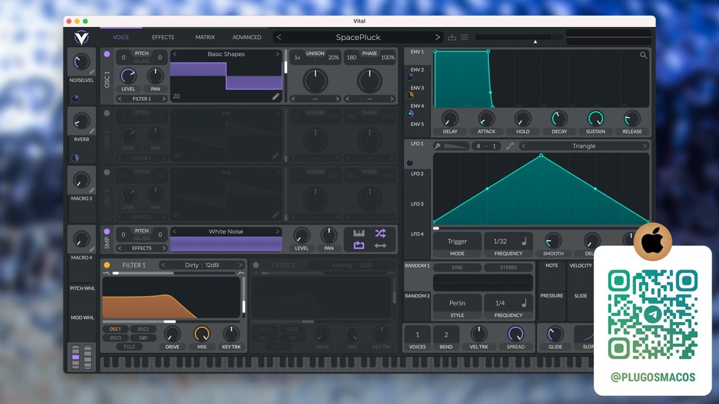
Task: Toggle the sampler keytrack piano icon
Action: point(359,233)
